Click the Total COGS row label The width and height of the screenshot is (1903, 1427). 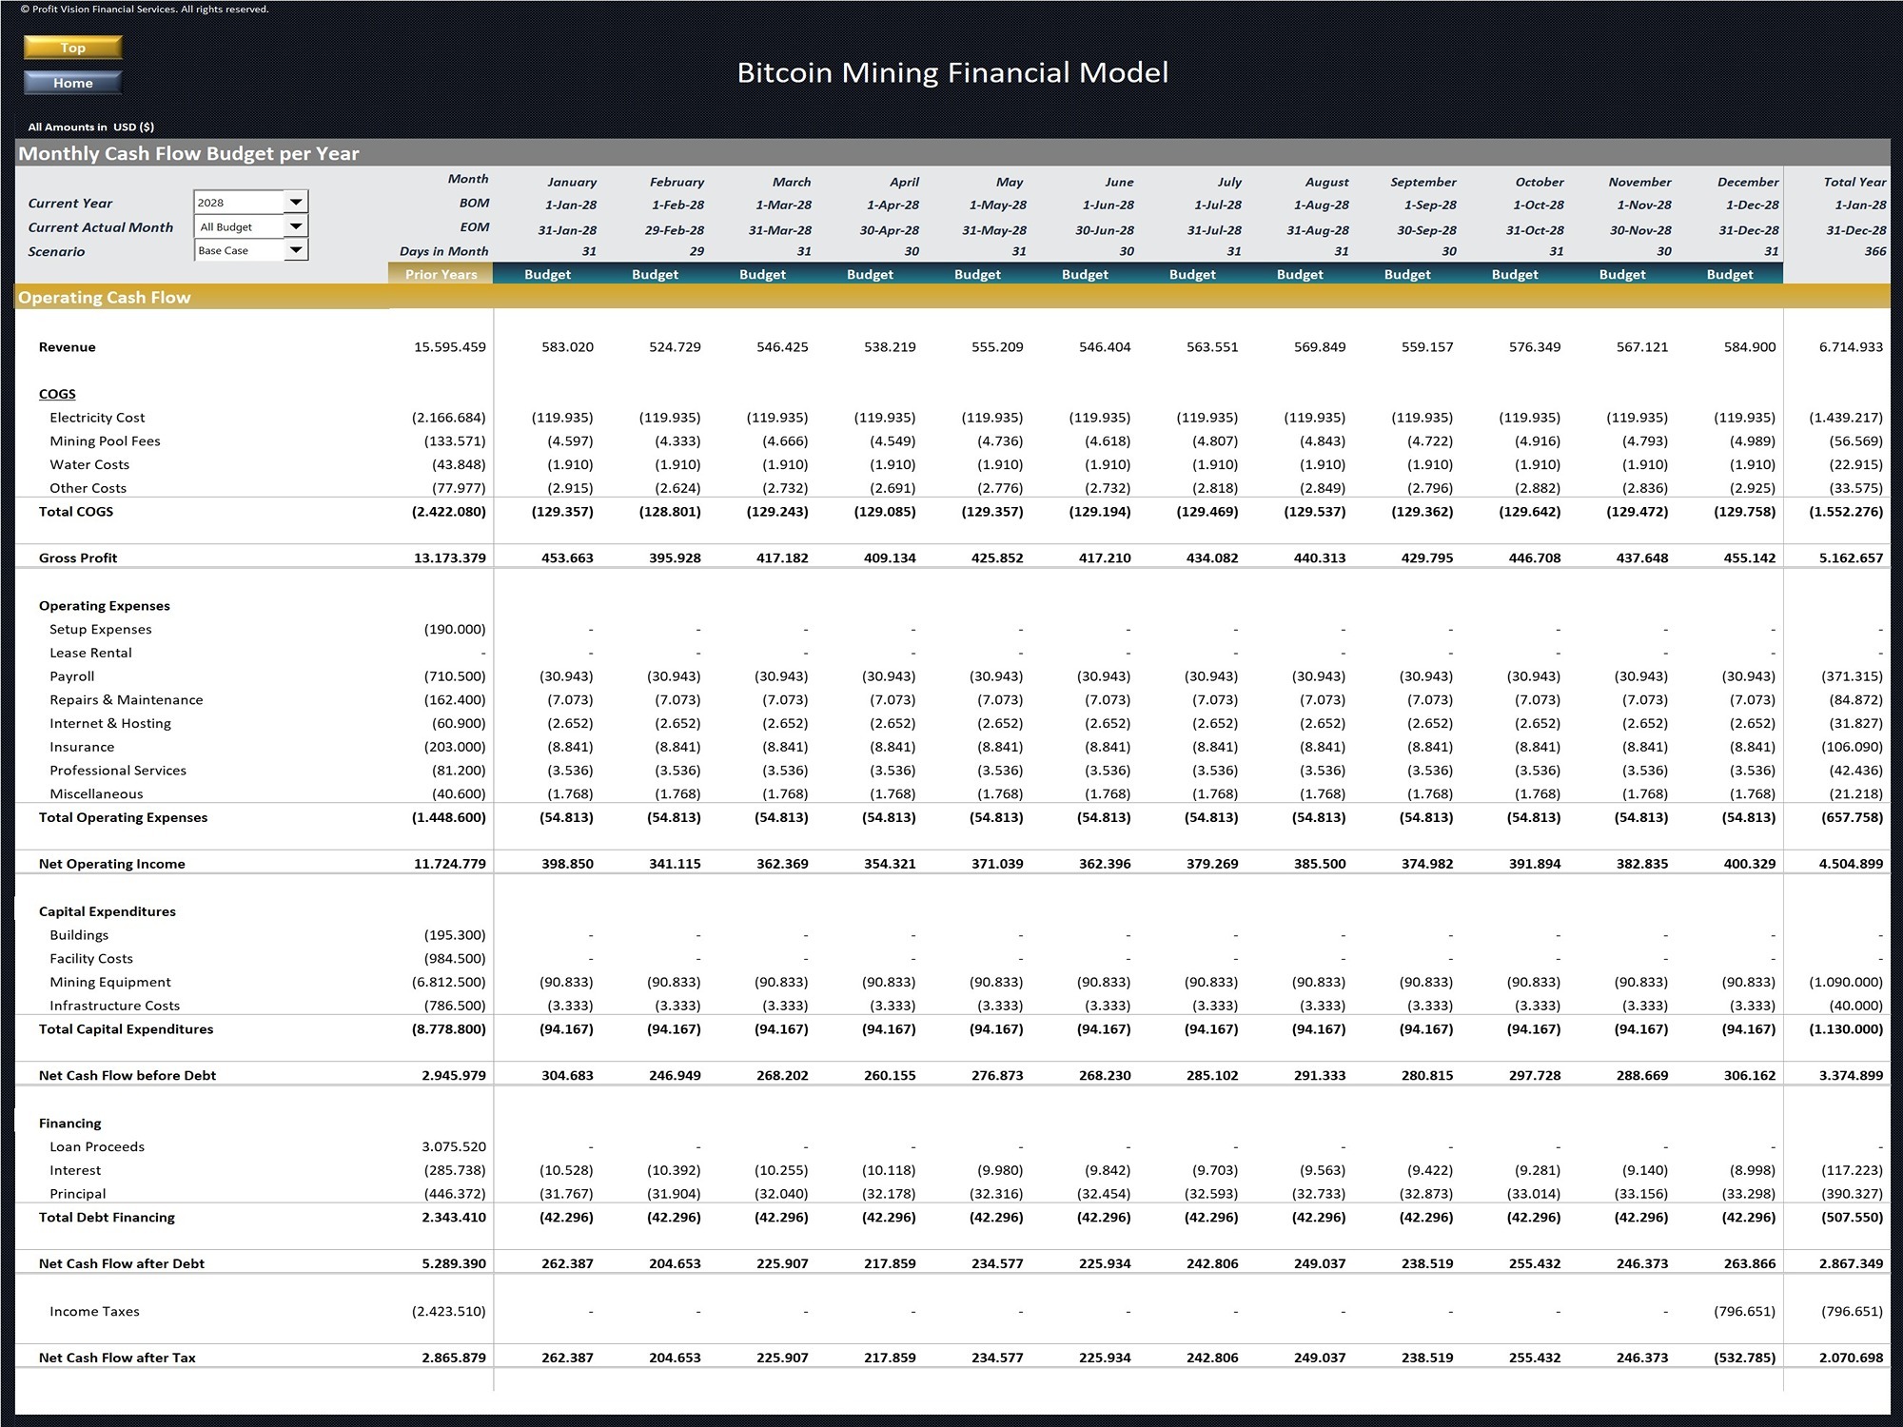coord(76,511)
